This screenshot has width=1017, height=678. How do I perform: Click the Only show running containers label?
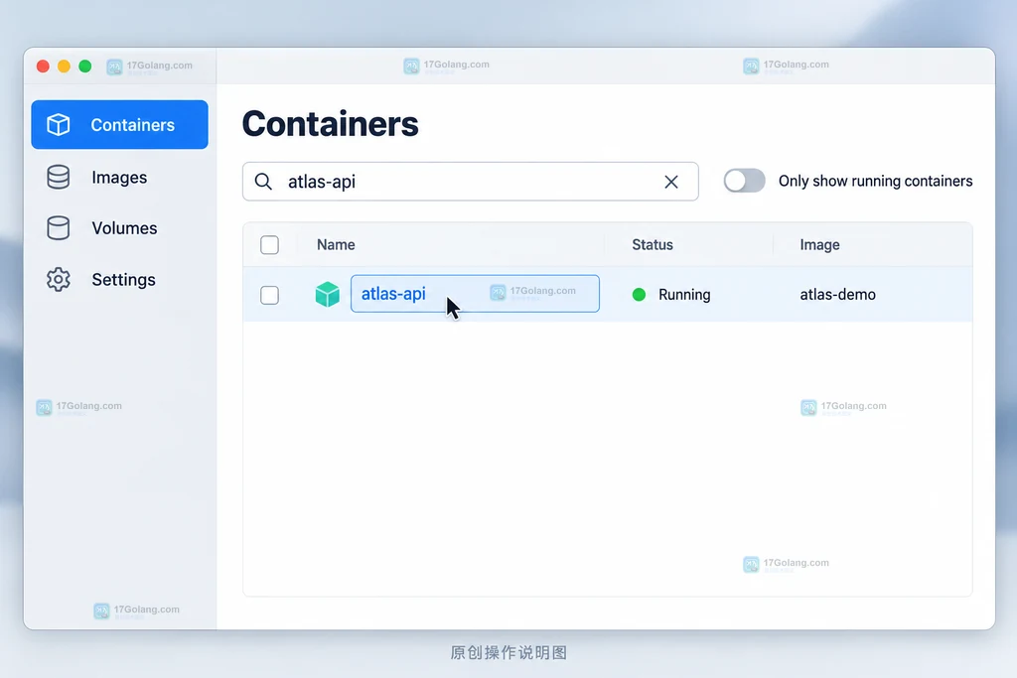(x=876, y=181)
